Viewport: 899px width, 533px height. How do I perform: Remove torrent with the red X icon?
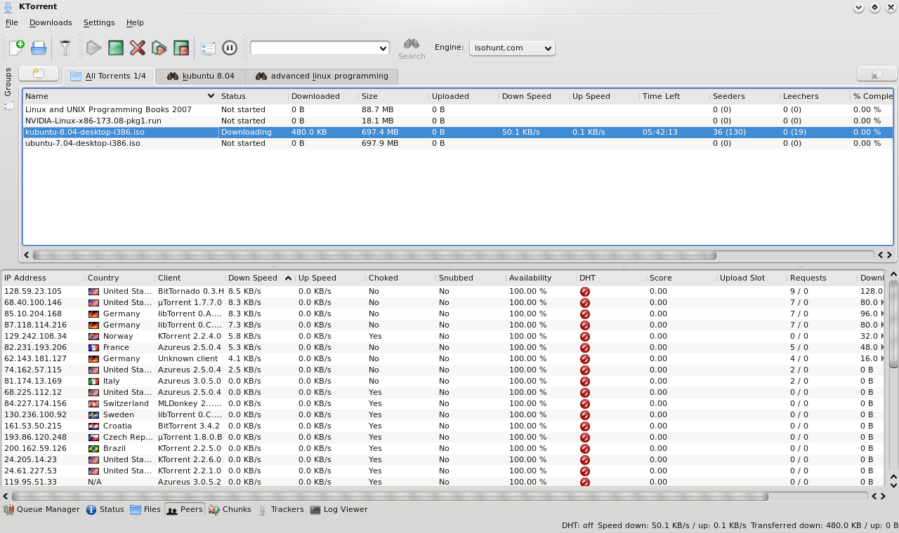click(x=138, y=48)
